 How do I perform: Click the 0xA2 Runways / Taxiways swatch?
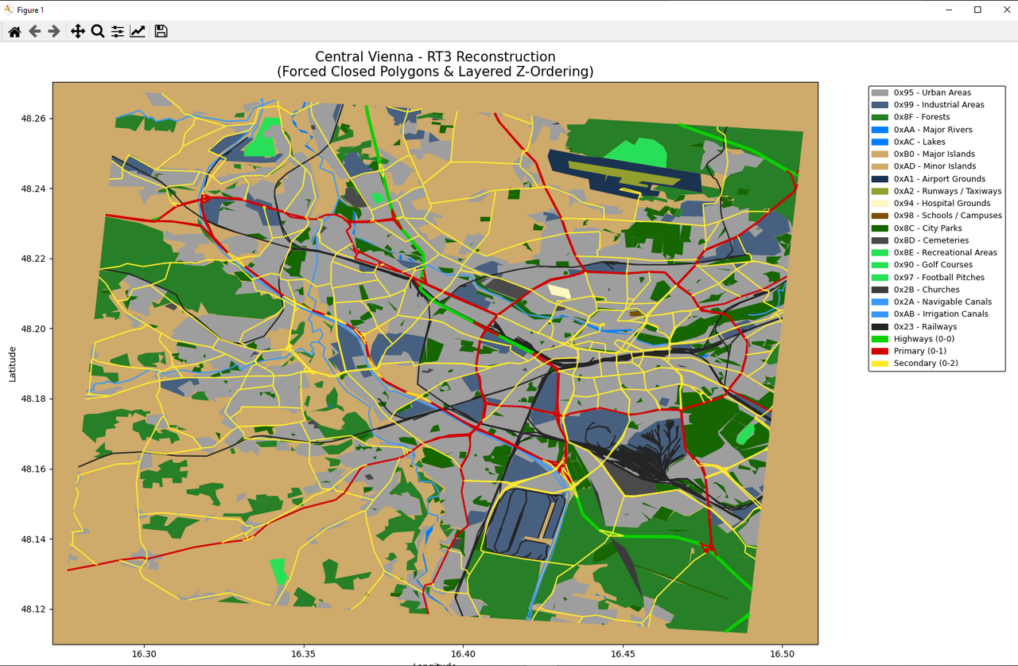click(x=880, y=191)
